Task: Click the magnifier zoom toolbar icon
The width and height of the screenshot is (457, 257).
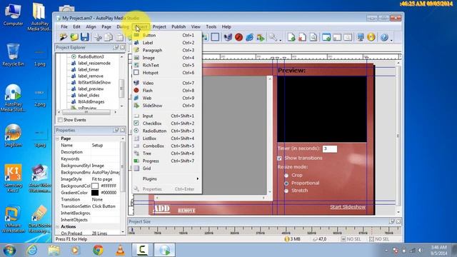Action: click(273, 37)
